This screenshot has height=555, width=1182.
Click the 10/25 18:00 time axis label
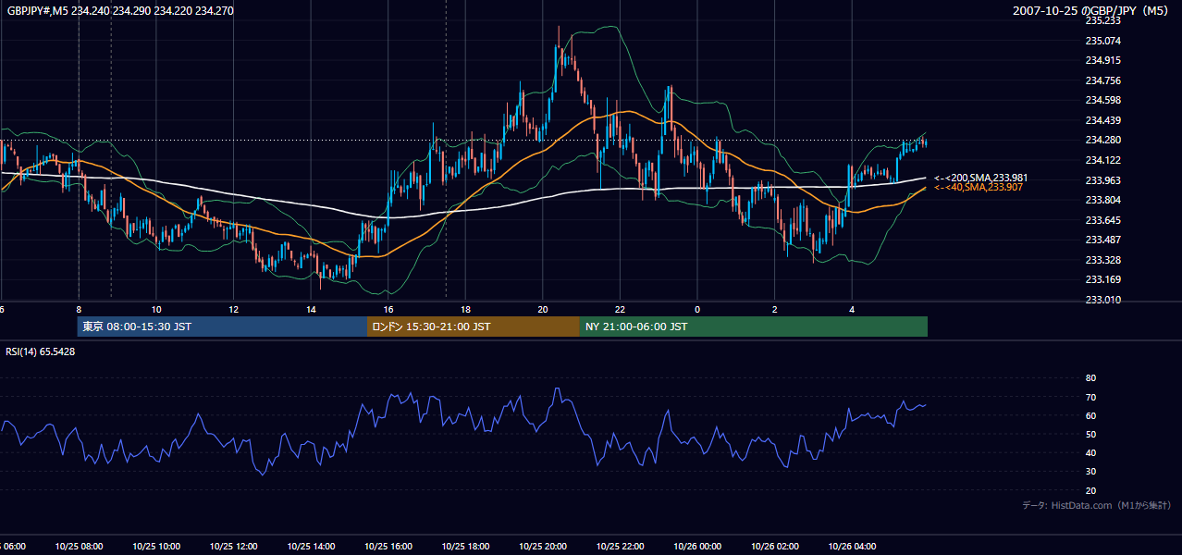click(465, 547)
